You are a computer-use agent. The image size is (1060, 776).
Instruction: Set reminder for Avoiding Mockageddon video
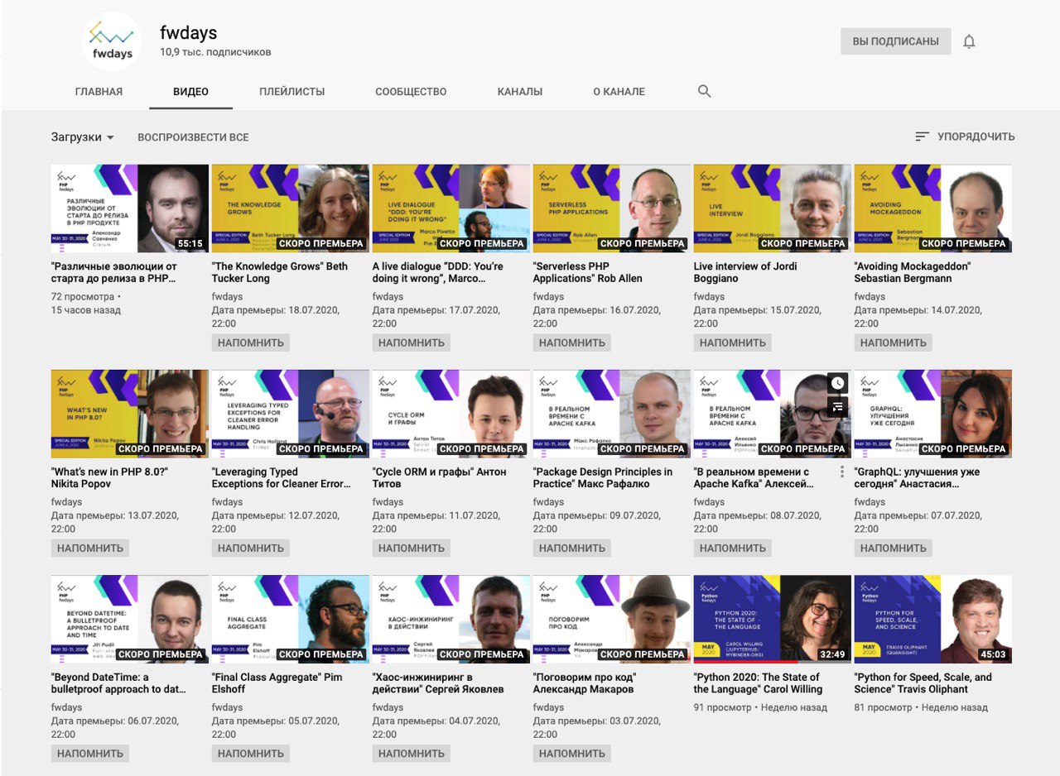click(x=894, y=342)
